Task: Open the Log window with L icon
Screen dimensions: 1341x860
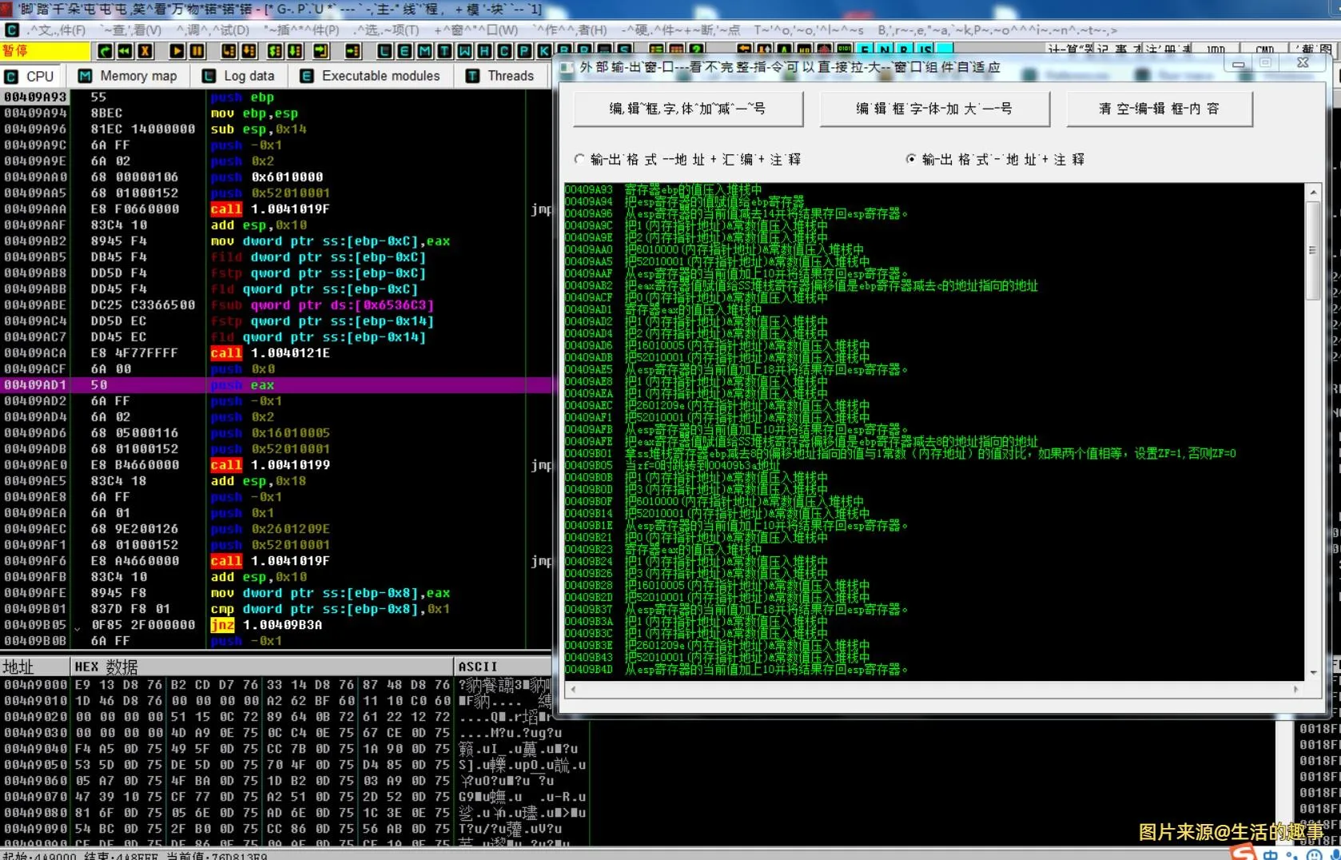Action: point(384,51)
